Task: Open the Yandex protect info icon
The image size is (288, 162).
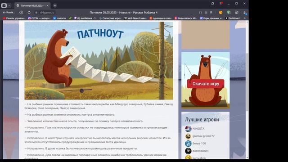Action: [21, 13]
